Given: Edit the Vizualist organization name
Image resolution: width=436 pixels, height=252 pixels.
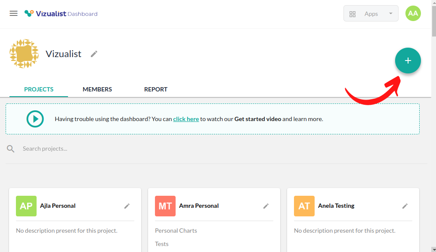Looking at the screenshot, I should point(94,54).
